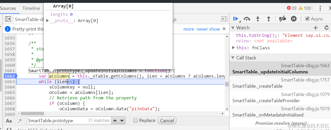Click line number 1664 in gutter
Screen dimensions: 331x130
coord(10,87)
